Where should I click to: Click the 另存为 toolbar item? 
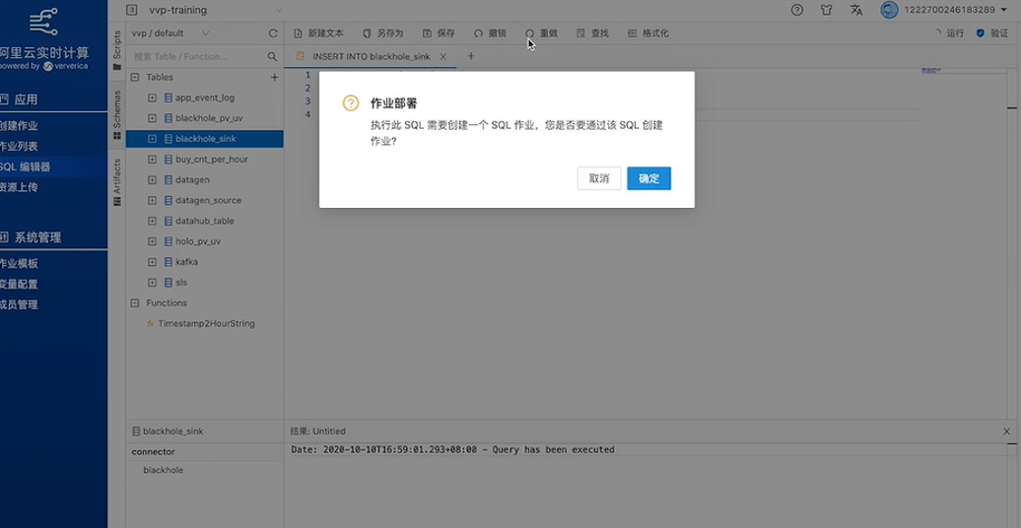pos(382,33)
